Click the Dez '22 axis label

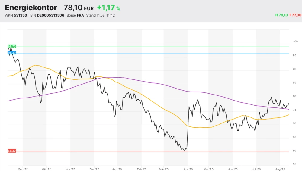(94, 169)
